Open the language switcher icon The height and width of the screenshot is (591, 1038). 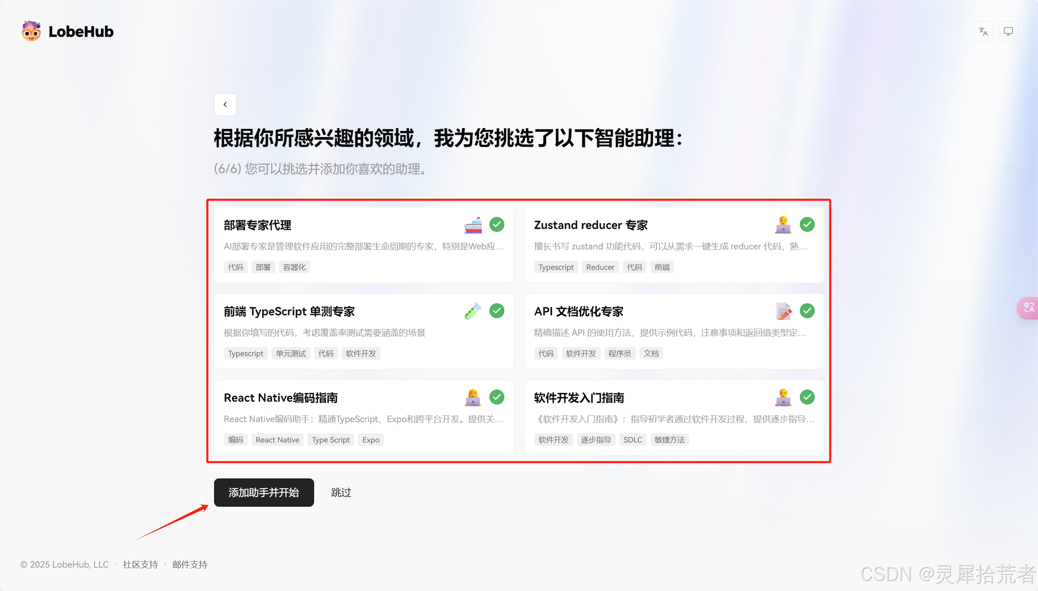click(983, 31)
